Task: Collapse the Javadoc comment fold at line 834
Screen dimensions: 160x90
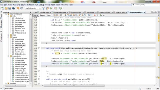Action: 39,71
